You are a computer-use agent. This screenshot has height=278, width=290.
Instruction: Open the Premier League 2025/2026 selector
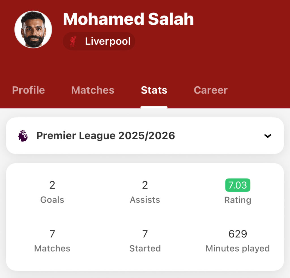[106, 136]
